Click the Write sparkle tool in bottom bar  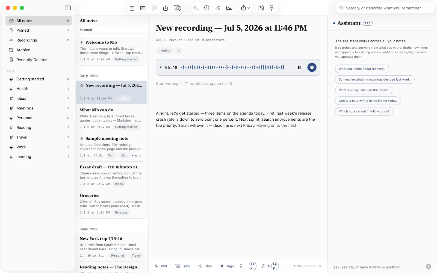pyautogui.click(x=163, y=266)
